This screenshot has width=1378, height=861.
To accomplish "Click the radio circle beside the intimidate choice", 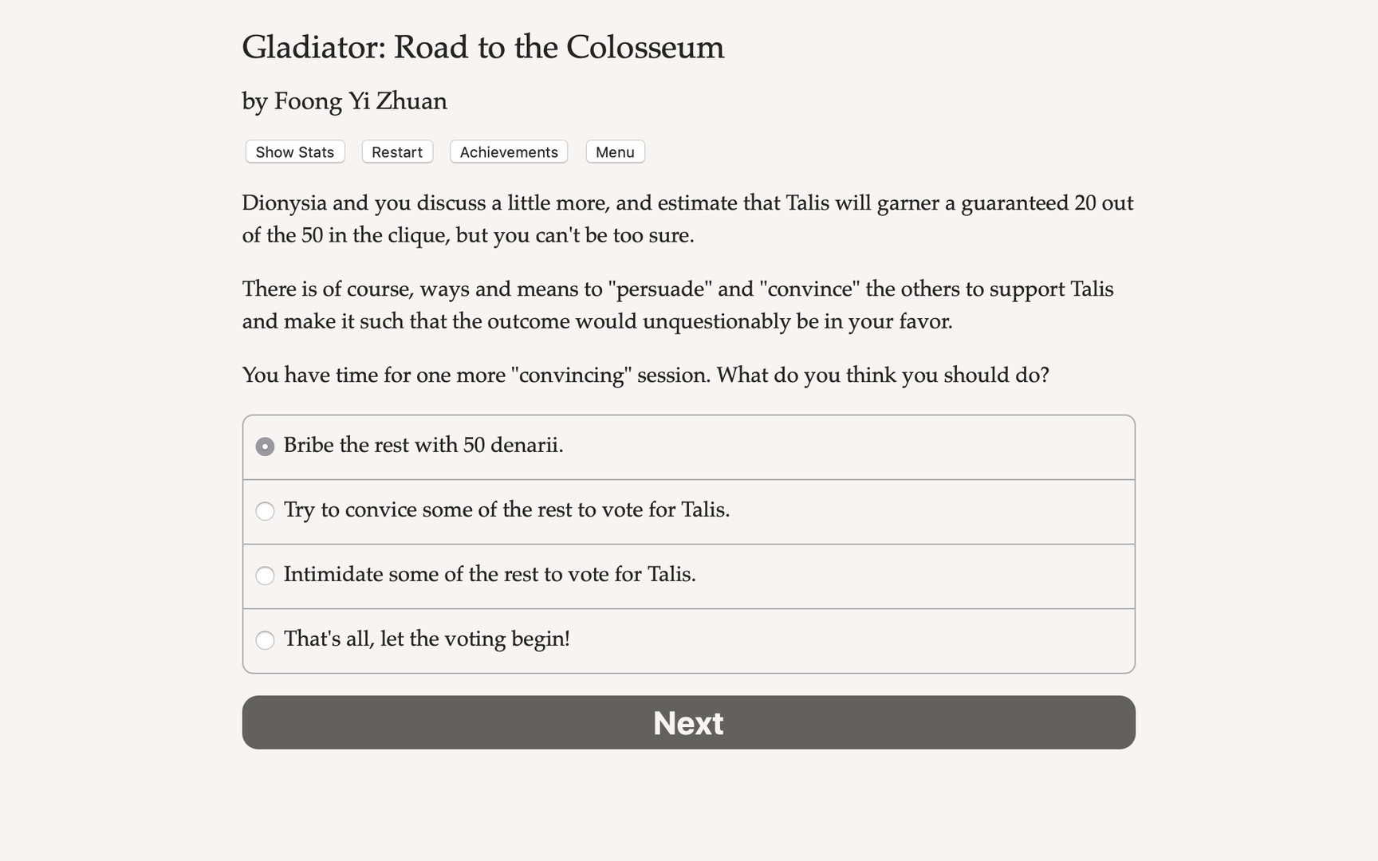I will pos(265,575).
